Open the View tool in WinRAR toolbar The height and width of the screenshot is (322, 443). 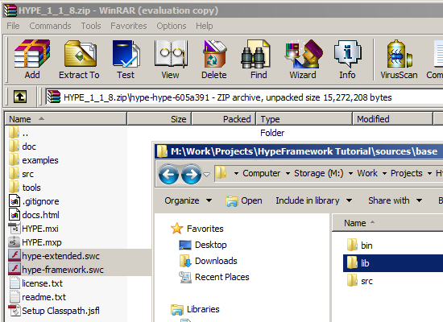pos(171,60)
